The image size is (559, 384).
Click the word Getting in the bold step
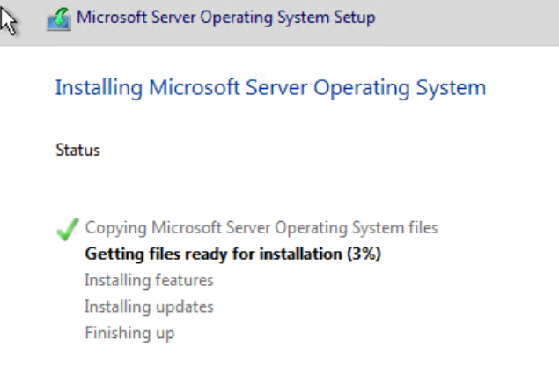pyautogui.click(x=112, y=255)
